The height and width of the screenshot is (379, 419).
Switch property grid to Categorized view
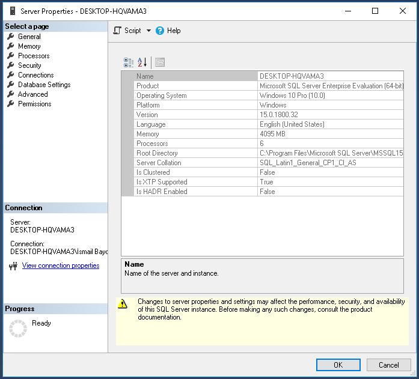click(129, 62)
